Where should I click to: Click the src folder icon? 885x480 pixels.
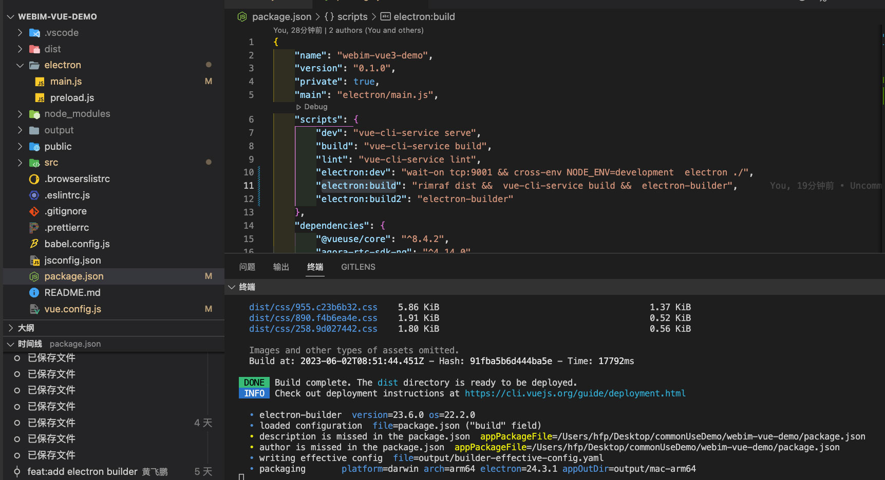[x=34, y=163]
